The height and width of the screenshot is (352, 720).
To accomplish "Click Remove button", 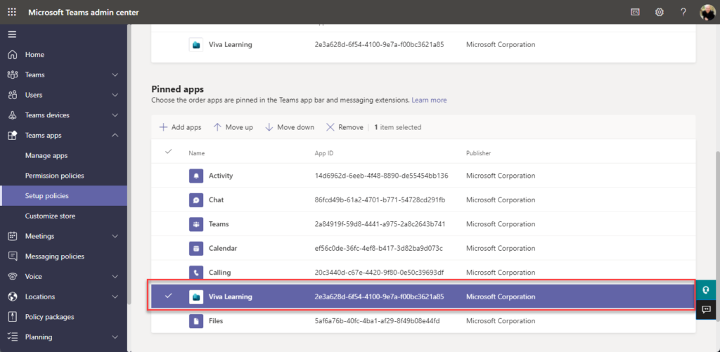I will click(x=345, y=127).
